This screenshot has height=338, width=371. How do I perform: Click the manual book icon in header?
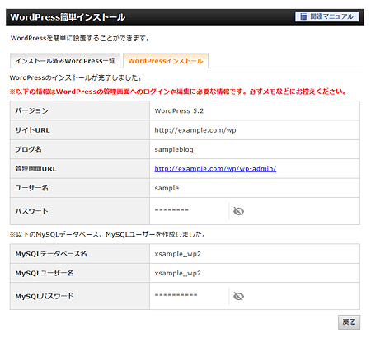pyautogui.click(x=303, y=16)
